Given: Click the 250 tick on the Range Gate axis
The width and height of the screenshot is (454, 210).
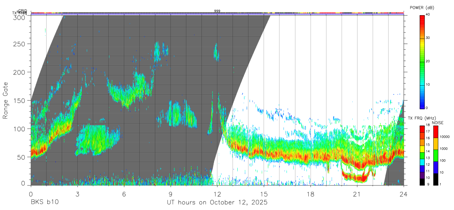Looking at the screenshot, I should click(19, 44).
